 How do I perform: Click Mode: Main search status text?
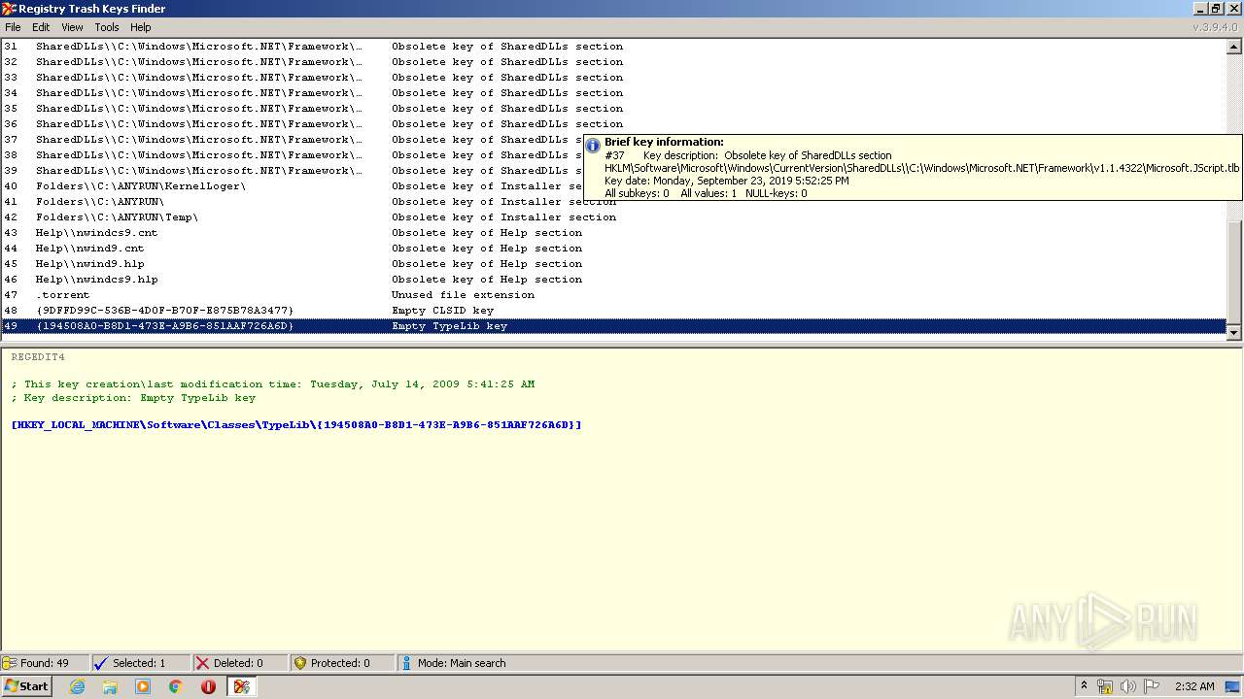(x=462, y=663)
